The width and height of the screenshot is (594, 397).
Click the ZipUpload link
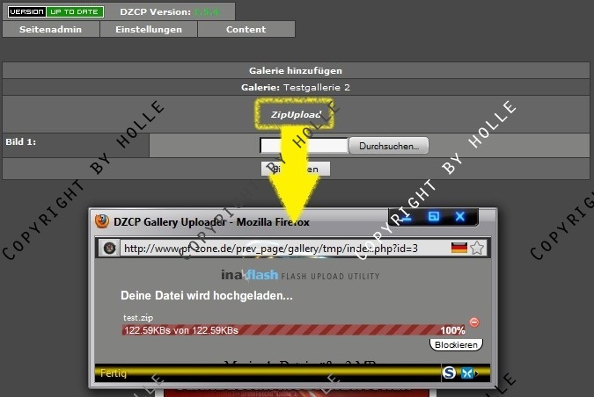[x=296, y=114]
